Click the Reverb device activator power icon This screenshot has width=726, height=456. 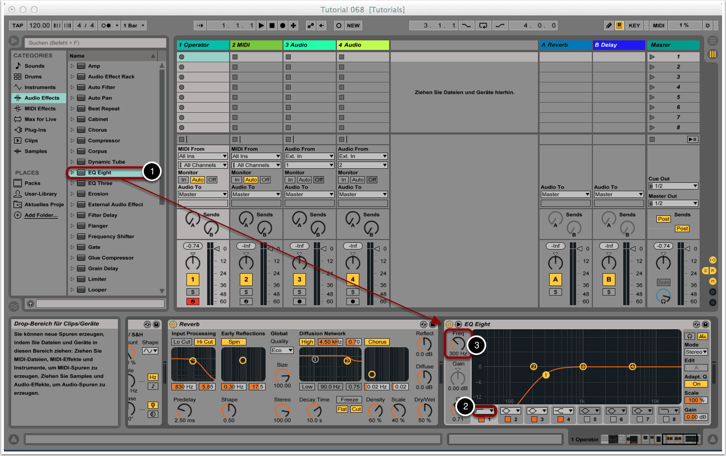173,324
